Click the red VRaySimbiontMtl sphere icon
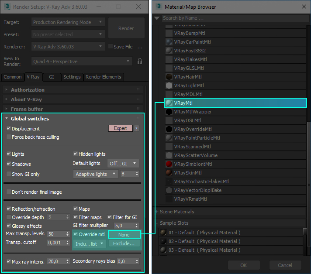Viewport: 311px width, 274px height. pyautogui.click(x=169, y=164)
